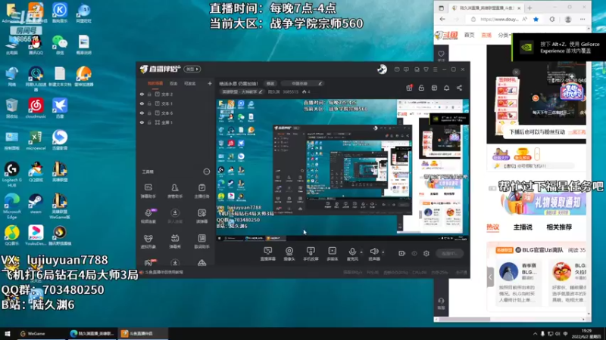Open the 虚拟形象 tool
This screenshot has width=606, height=340.
point(148,241)
